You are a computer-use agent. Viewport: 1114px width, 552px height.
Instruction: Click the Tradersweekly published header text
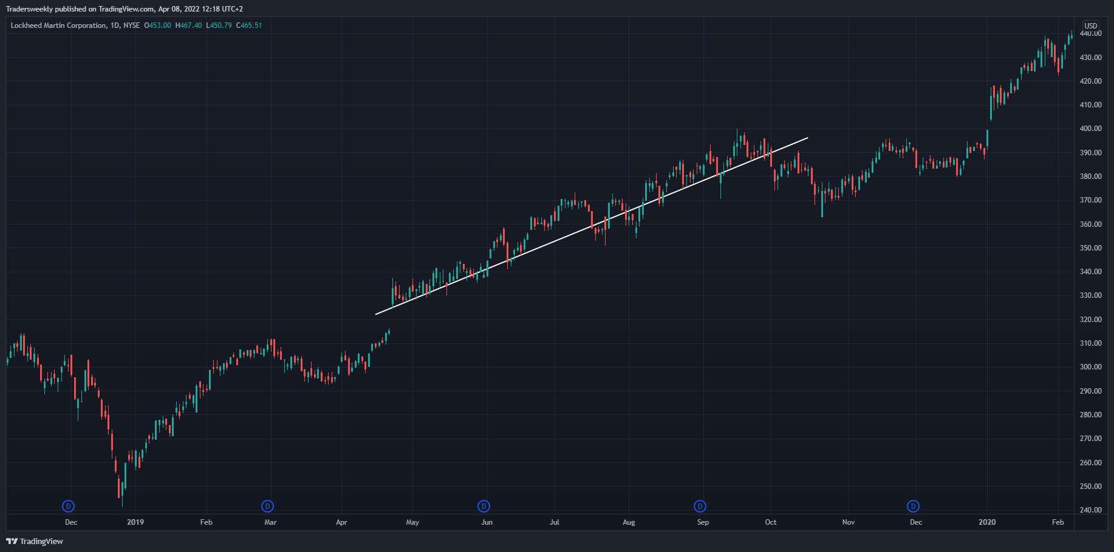pos(125,9)
